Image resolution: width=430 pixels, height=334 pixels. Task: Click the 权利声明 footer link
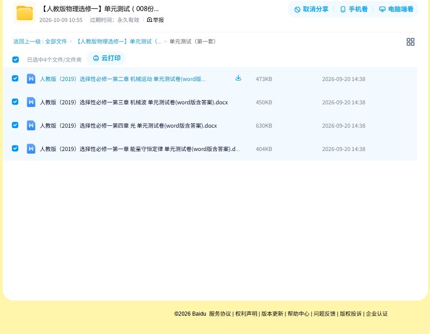[246, 314]
